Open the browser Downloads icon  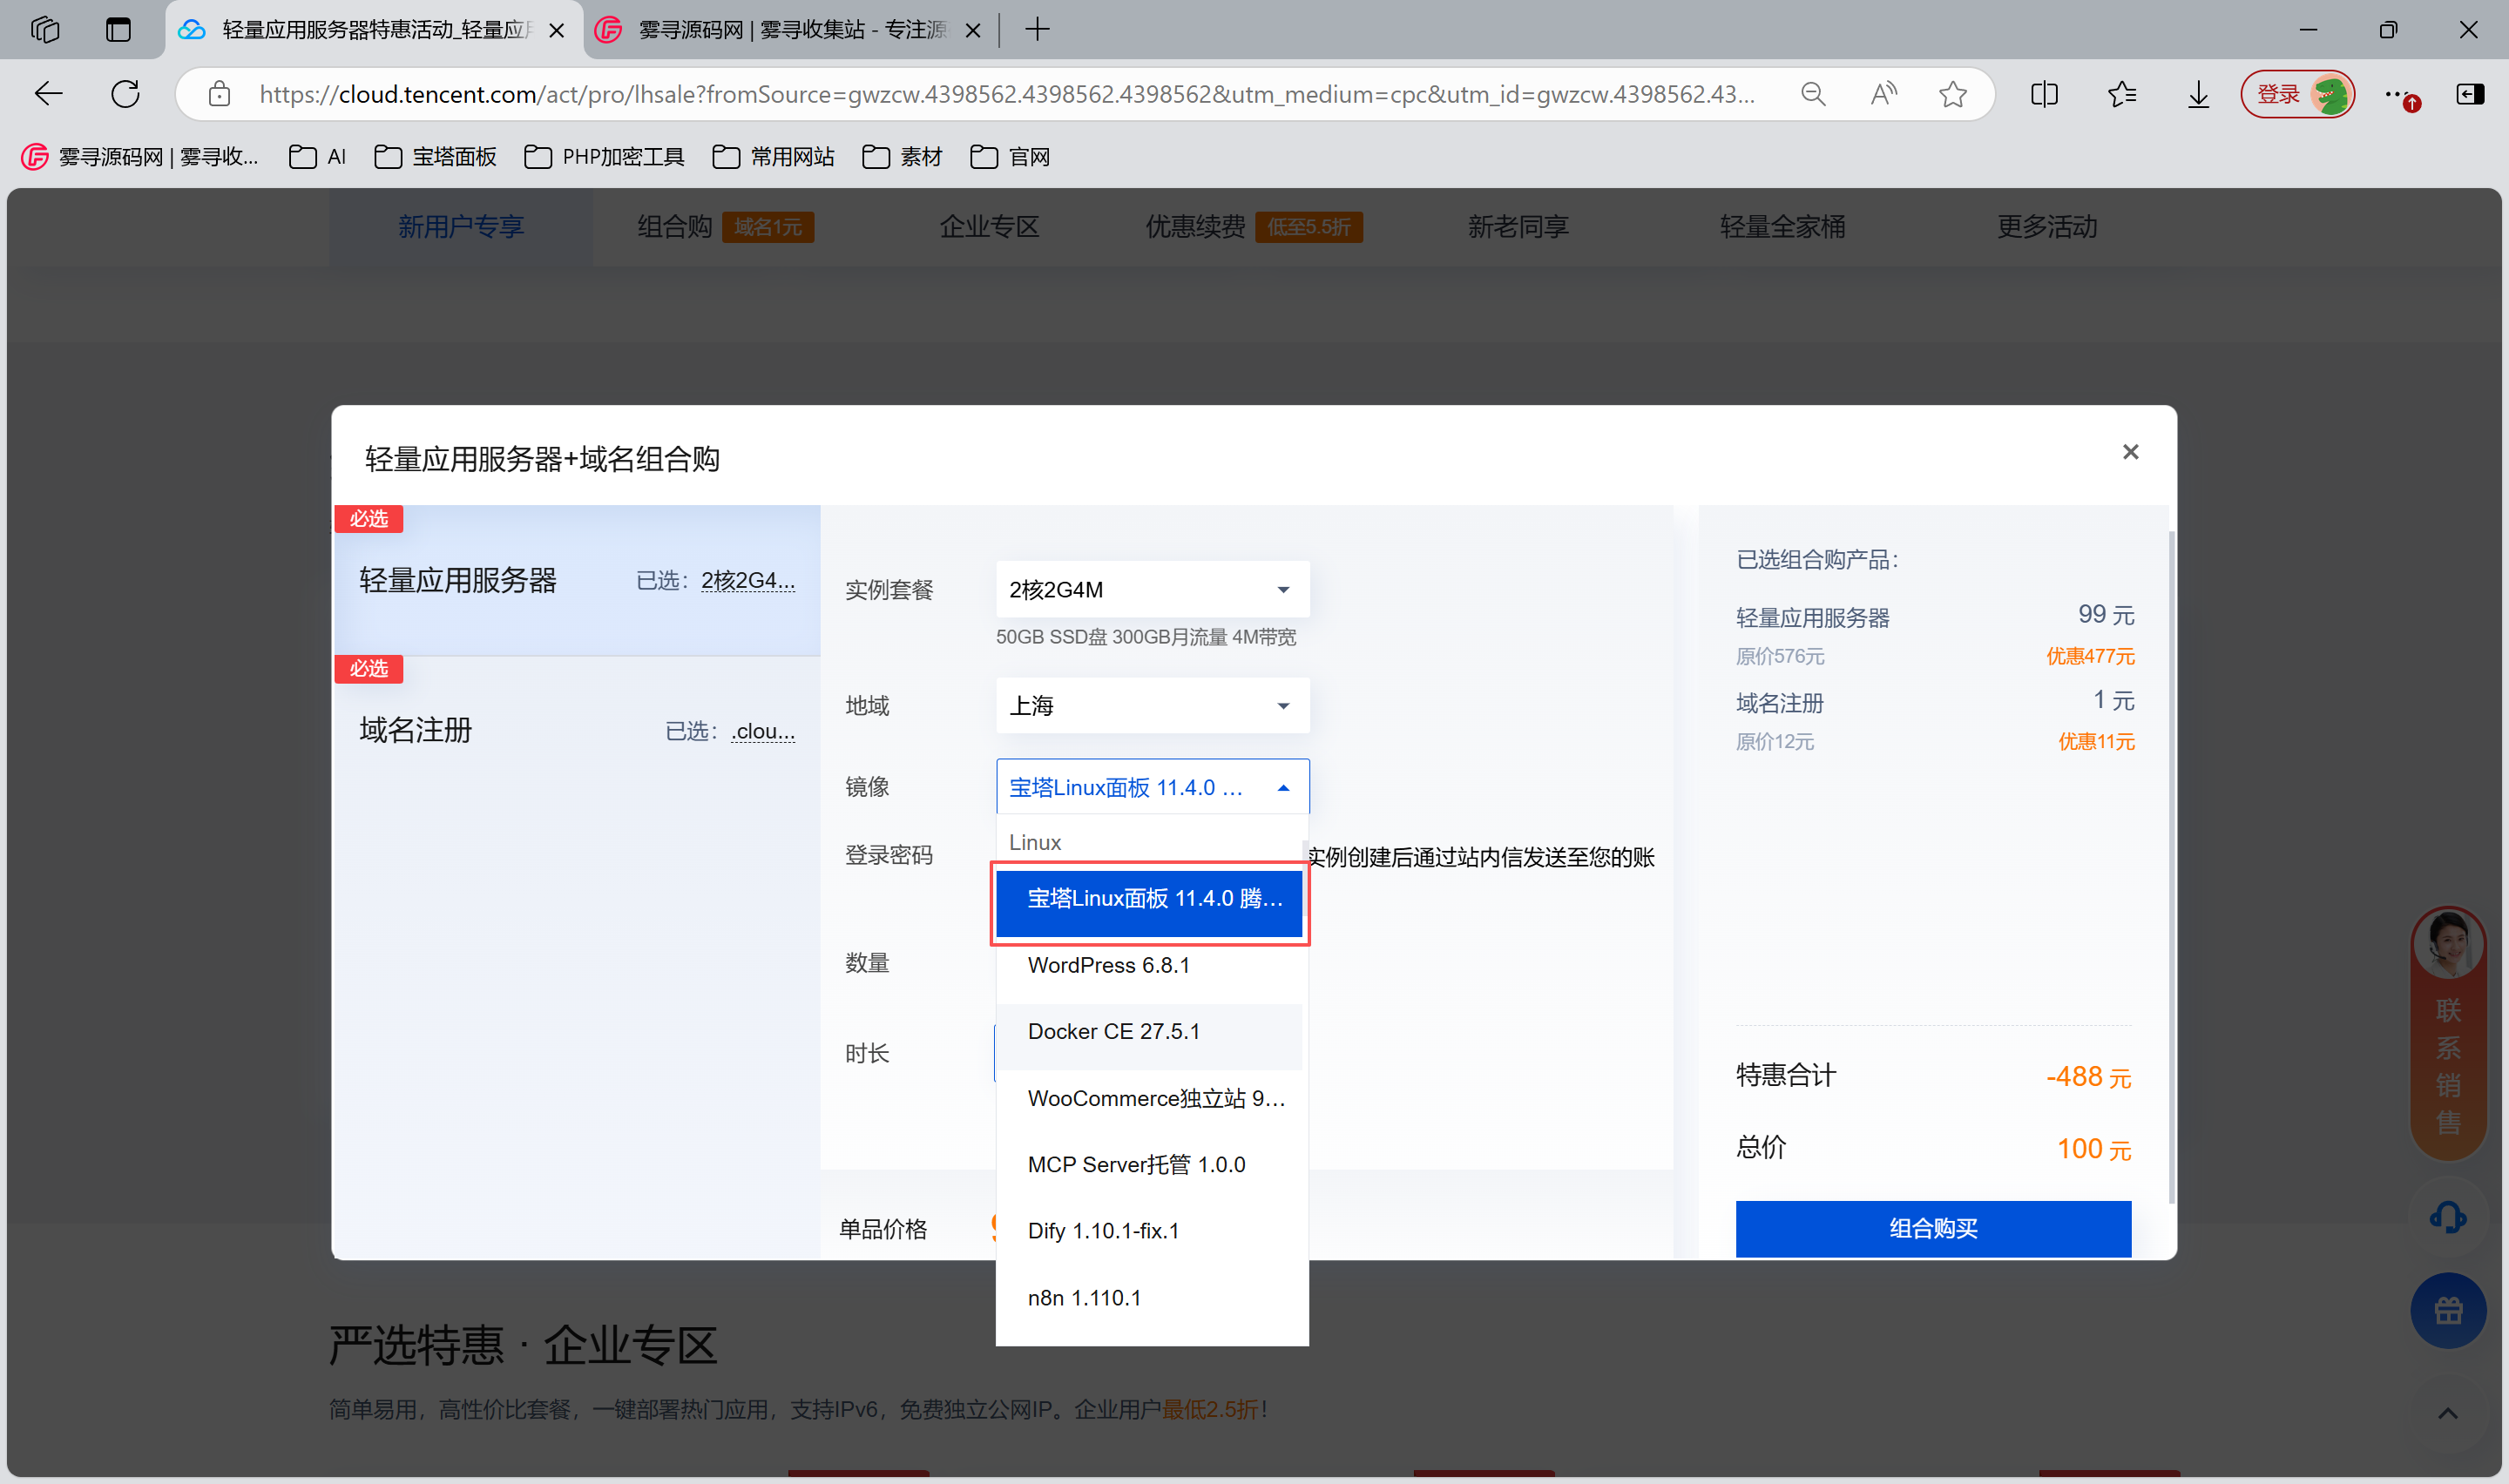coord(2196,93)
